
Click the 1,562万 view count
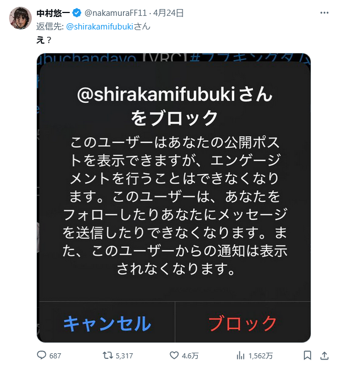point(261,356)
